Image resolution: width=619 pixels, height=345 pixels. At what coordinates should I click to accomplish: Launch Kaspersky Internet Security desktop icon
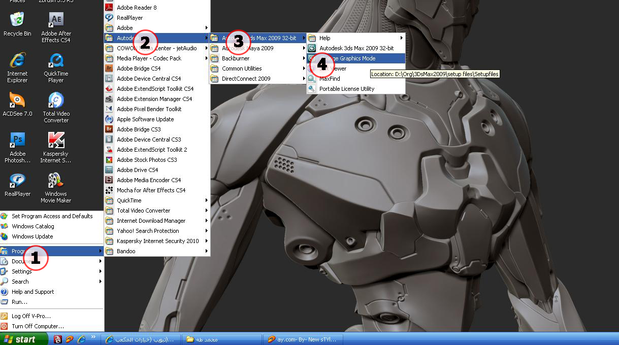point(56,147)
